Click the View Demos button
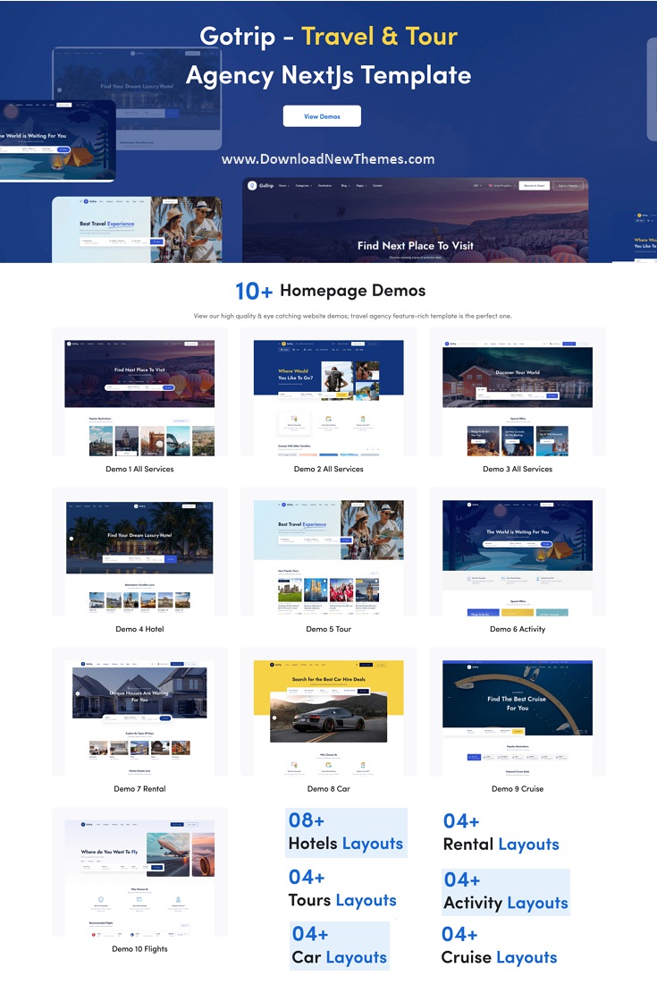This screenshot has height=985, width=657. coord(322,116)
